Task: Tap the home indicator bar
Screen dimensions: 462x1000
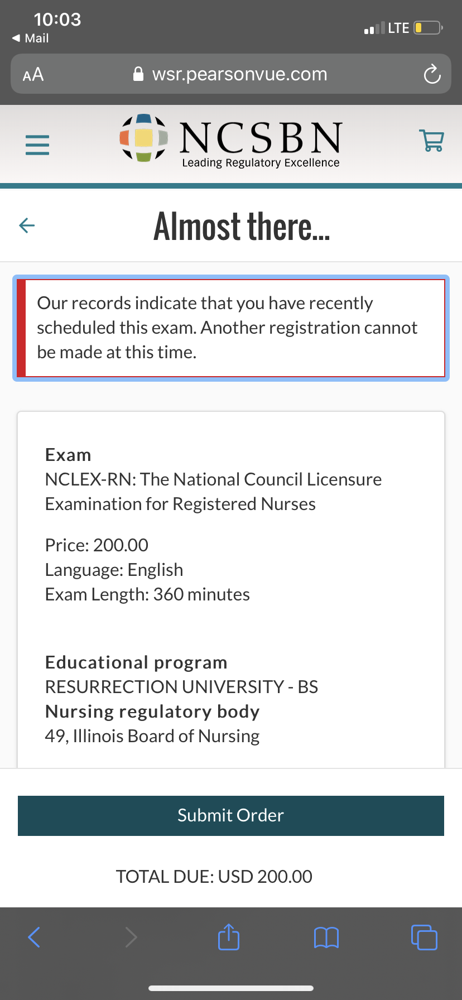Action: (231, 988)
